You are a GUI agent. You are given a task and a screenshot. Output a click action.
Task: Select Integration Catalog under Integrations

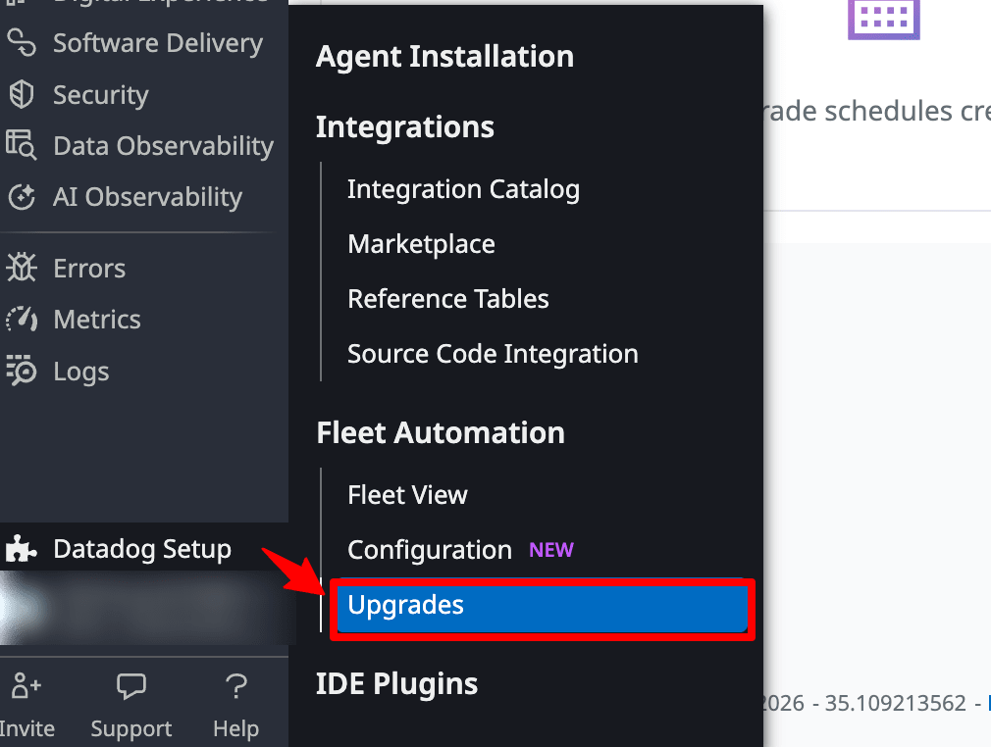[x=463, y=189]
